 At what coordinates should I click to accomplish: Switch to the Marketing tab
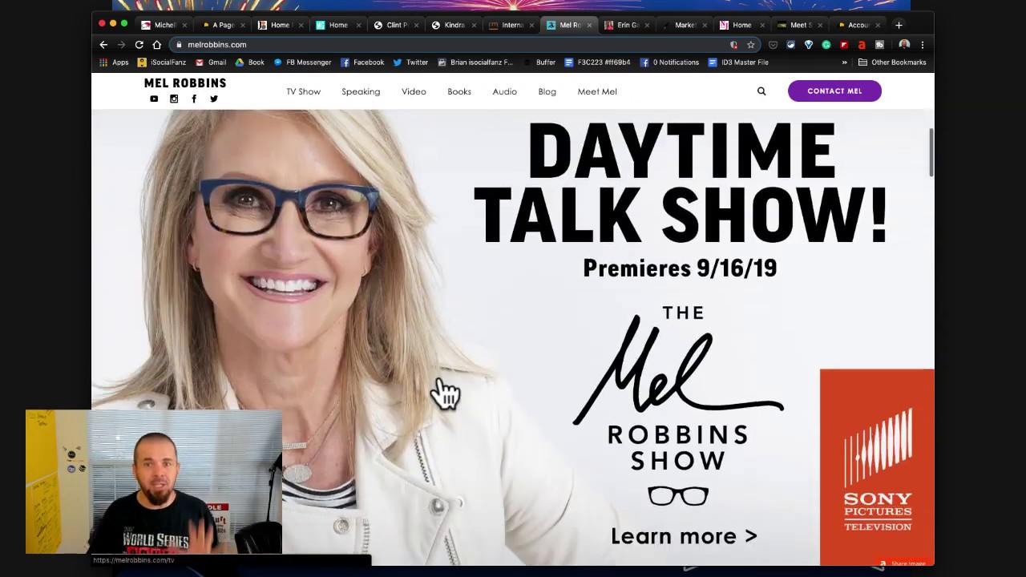pyautogui.click(x=685, y=25)
